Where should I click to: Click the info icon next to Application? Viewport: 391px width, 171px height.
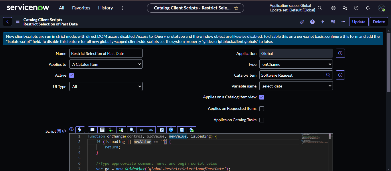[340, 53]
